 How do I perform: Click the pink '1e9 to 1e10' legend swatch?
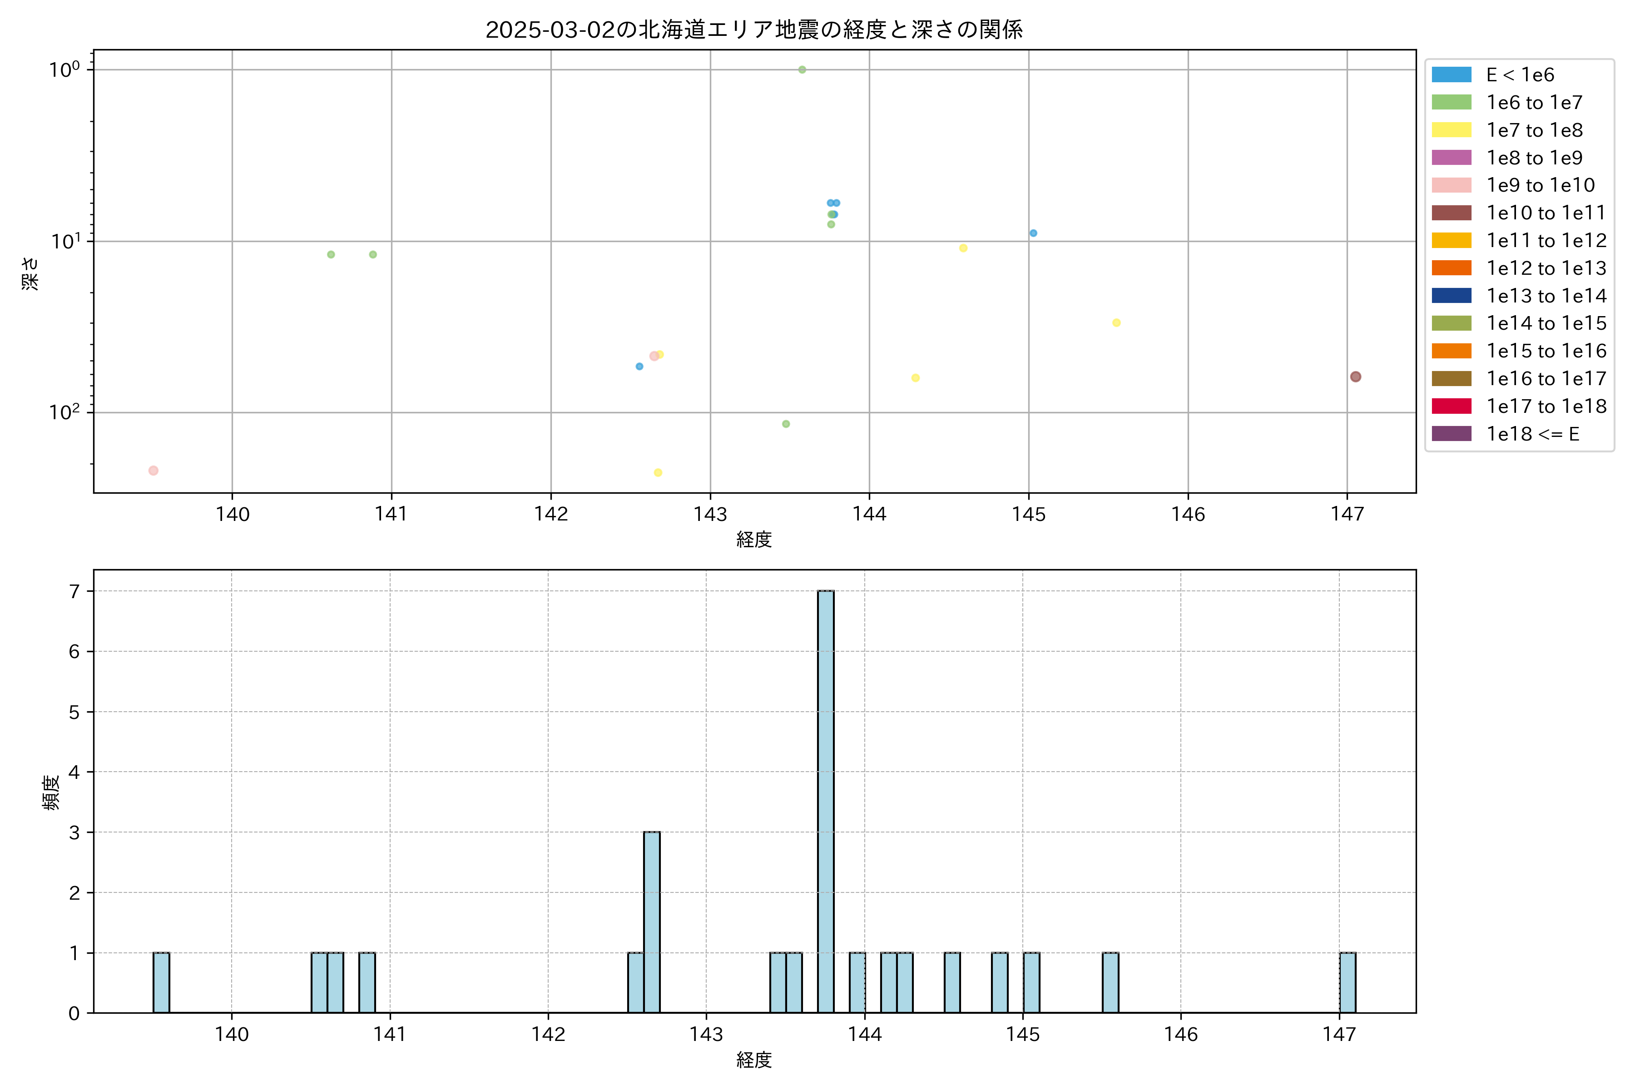pos(1451,186)
